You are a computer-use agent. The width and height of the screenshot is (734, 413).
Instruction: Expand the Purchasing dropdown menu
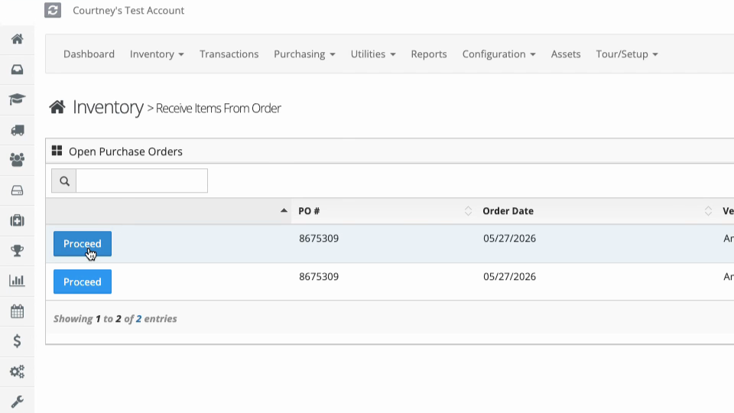point(304,54)
